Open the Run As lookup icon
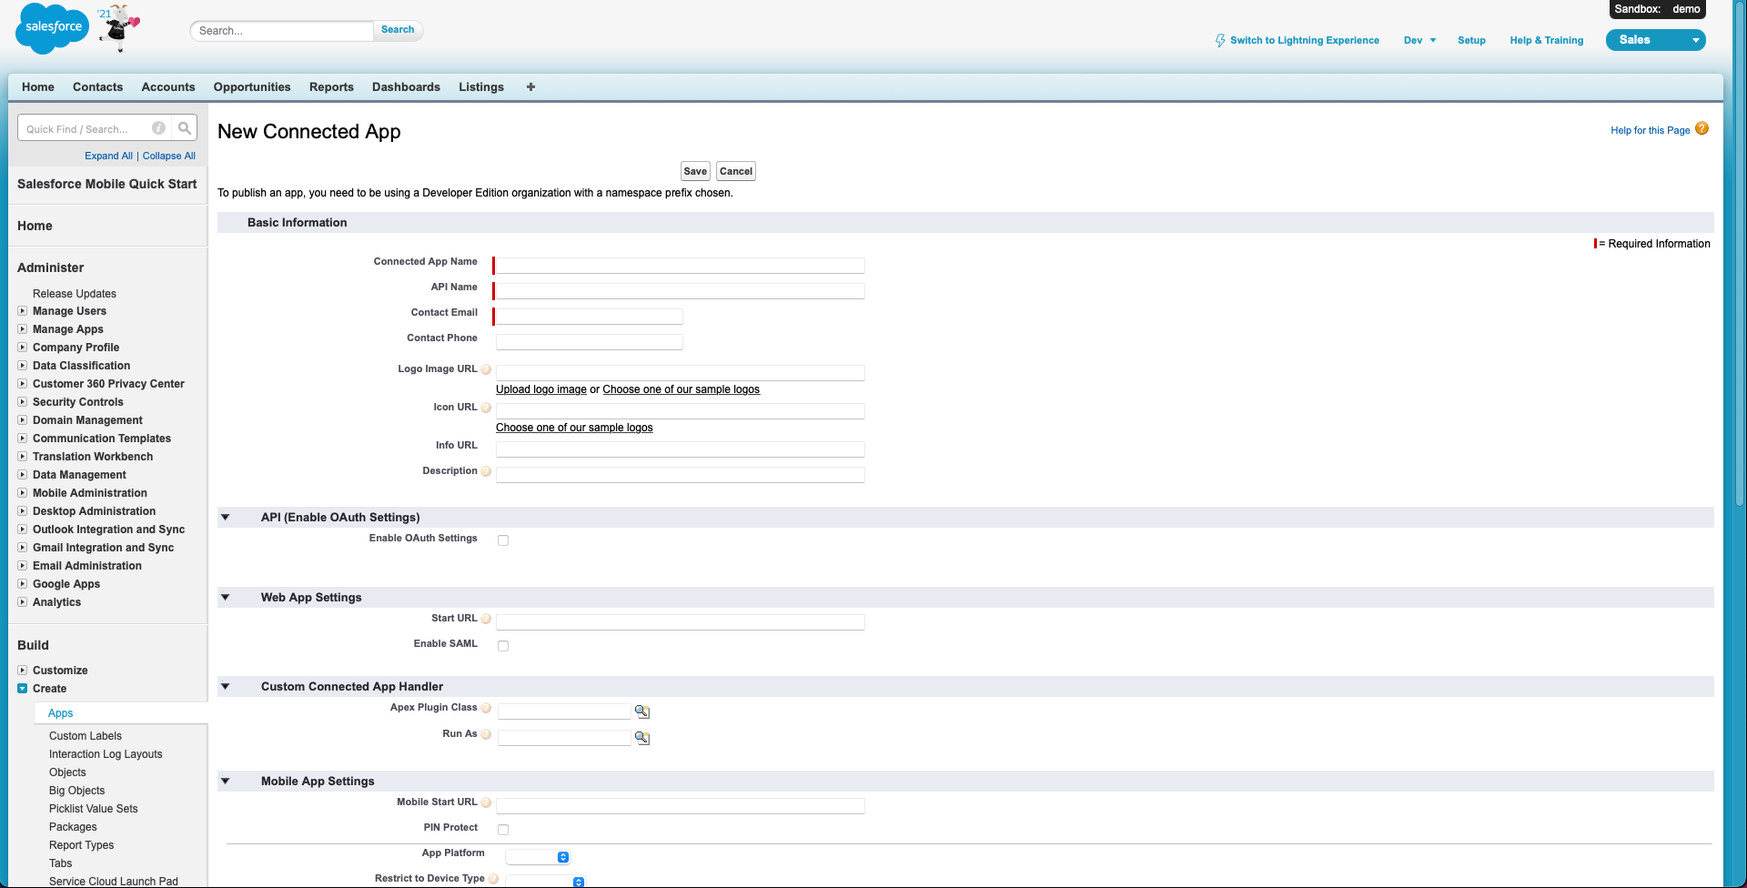The width and height of the screenshot is (1747, 888). point(642,738)
